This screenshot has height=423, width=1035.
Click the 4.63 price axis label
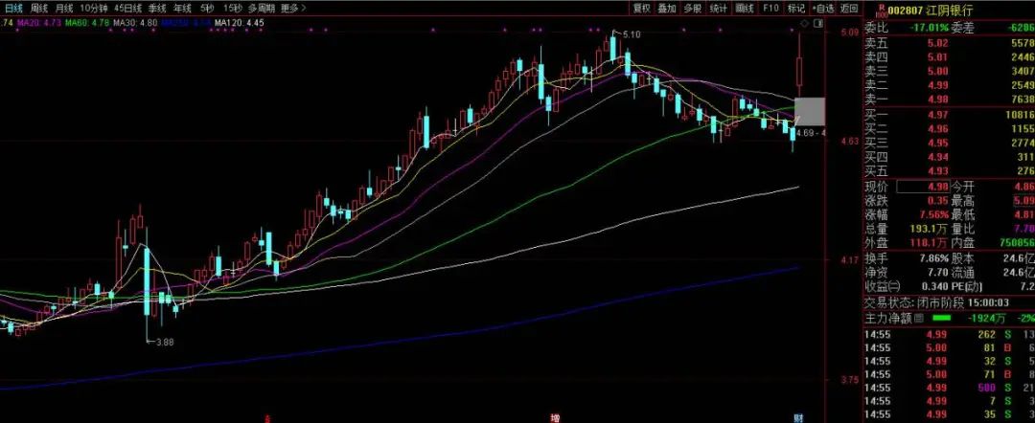point(850,141)
